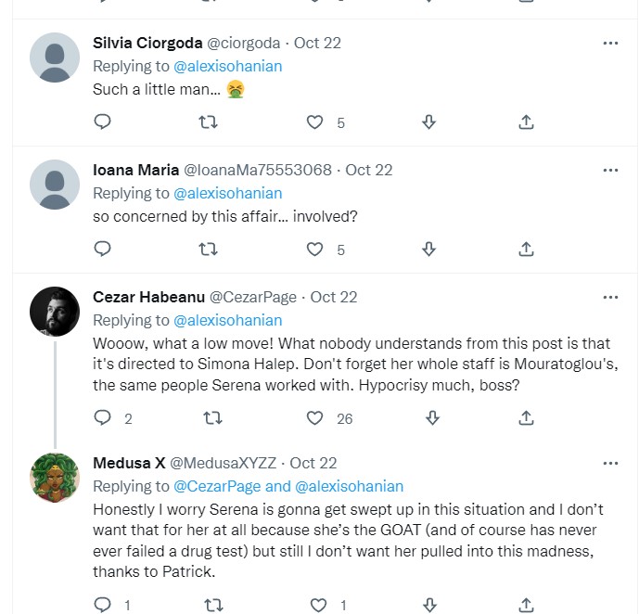This screenshot has width=639, height=614.
Task: Open Cezar Habeanu's profile avatar
Action: coord(55,311)
